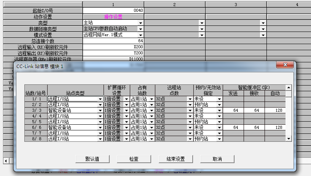This screenshot has height=176, width=311.
Task: Open the 类型 主站 dropdown in column 1
Action: point(140,23)
